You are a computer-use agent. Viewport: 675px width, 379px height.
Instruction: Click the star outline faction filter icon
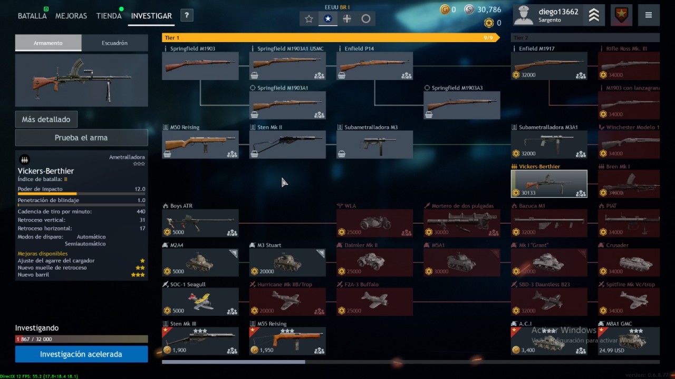coord(309,19)
